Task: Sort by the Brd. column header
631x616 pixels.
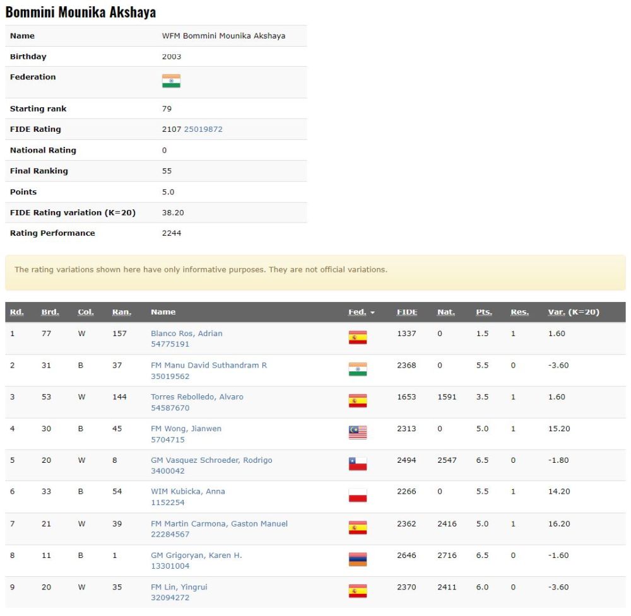Action: click(50, 312)
